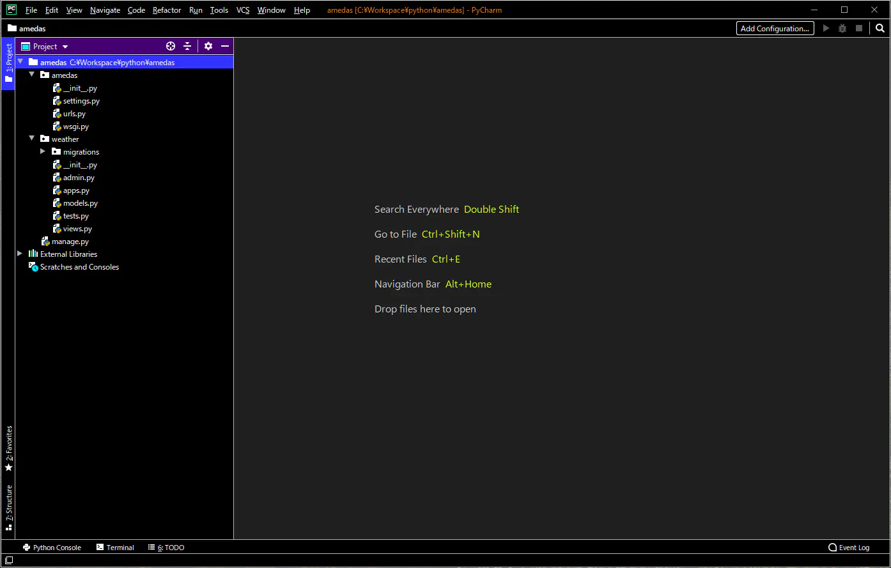The image size is (891, 568).
Task: Open the Tools menu
Action: tap(219, 10)
